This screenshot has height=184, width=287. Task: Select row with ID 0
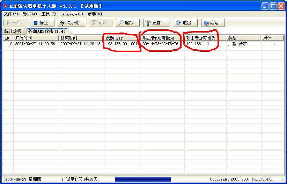click(143, 44)
